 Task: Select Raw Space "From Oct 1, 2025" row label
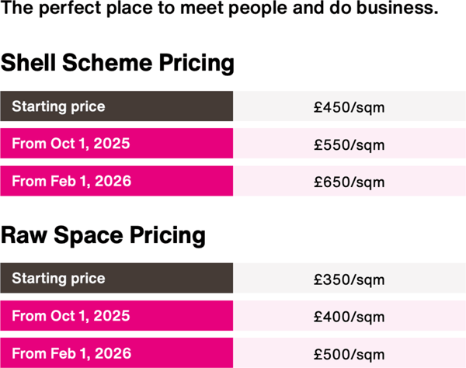[x=71, y=316]
